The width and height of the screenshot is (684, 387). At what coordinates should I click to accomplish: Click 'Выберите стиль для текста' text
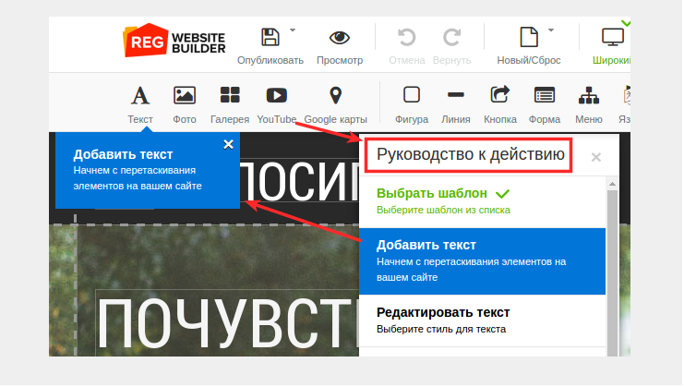tap(441, 329)
